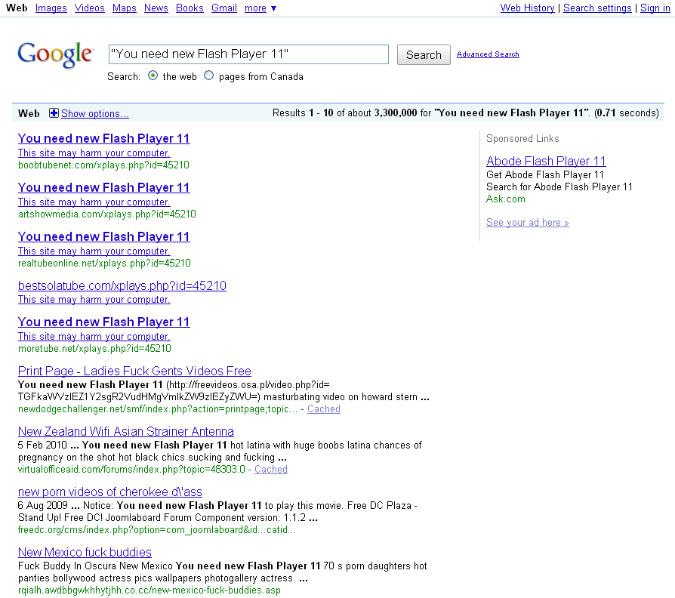Open the Maps tab
This screenshot has height=598, width=675.
(125, 8)
